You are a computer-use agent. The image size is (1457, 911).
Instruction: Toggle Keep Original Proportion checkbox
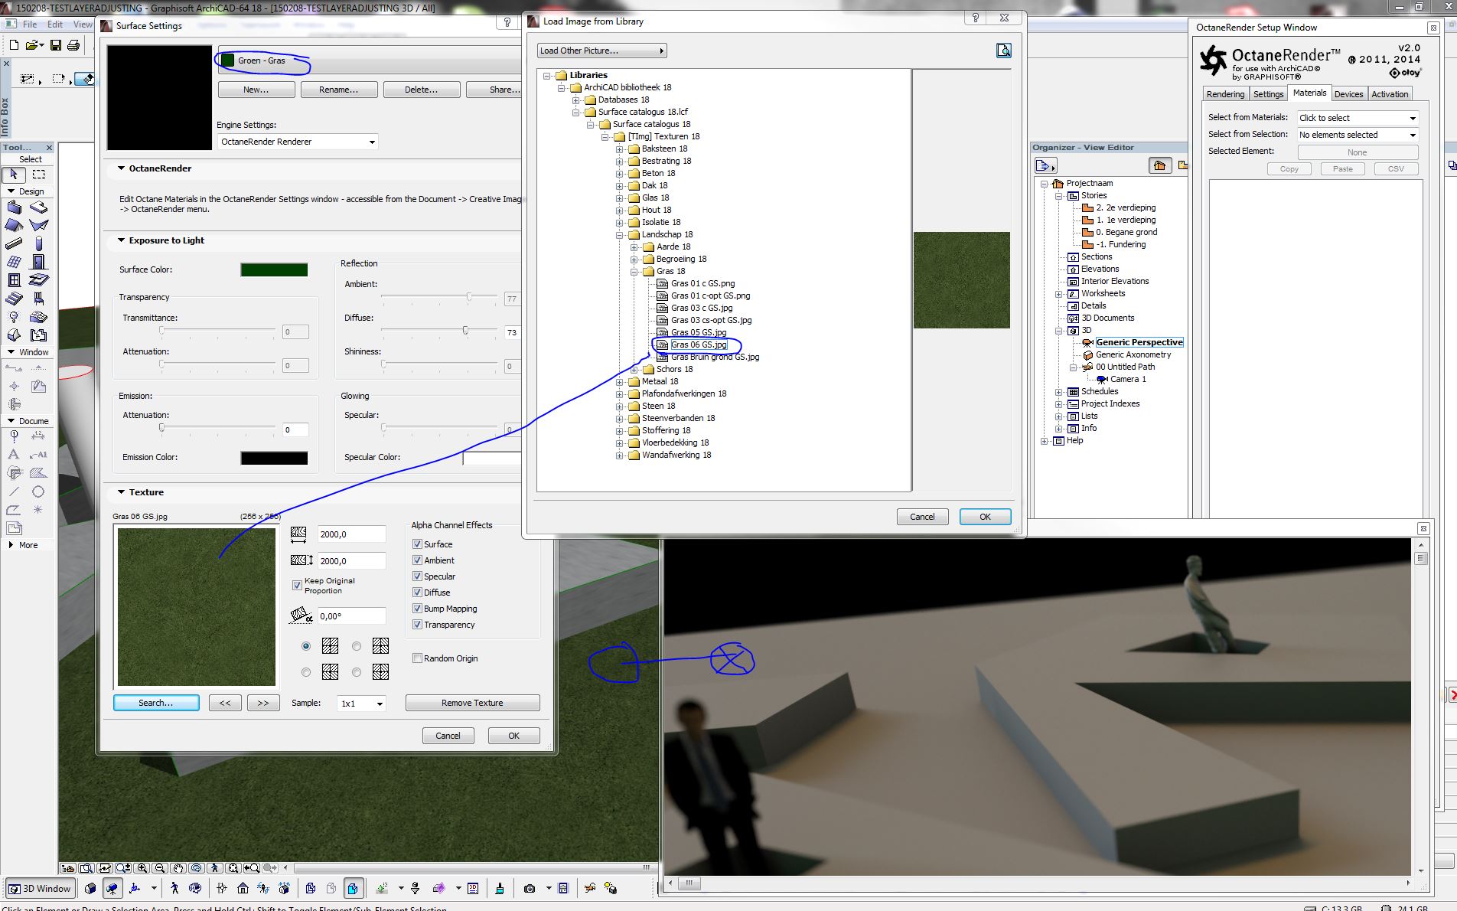[297, 586]
